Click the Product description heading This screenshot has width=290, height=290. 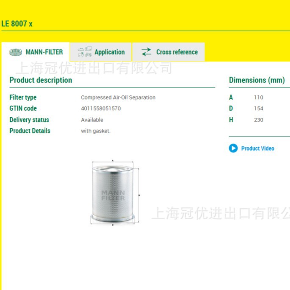point(41,80)
